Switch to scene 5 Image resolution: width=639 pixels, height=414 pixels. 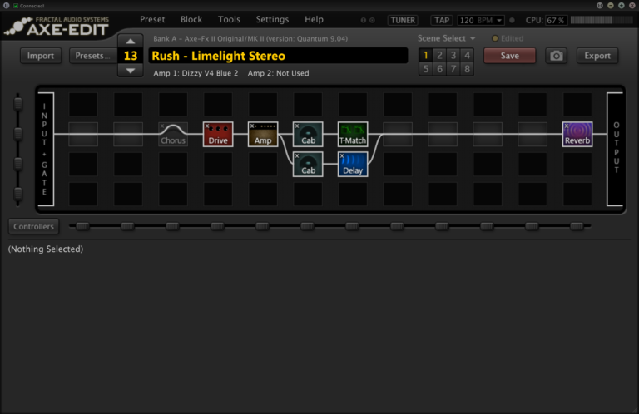click(x=426, y=69)
